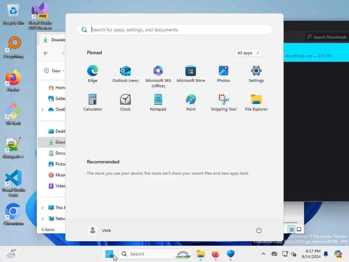Image resolution: width=349 pixels, height=262 pixels.
Task: Expand the This PC tree node
Action: point(42,208)
